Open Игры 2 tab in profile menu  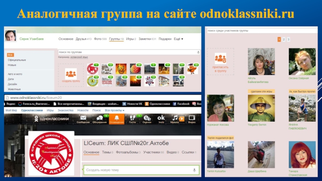tap(131, 39)
